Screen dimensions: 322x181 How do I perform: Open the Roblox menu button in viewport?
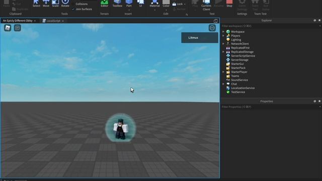pyautogui.click(x=8, y=28)
